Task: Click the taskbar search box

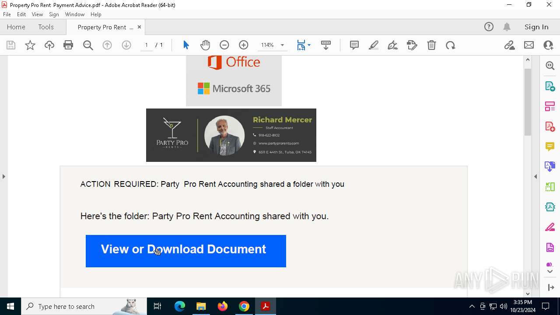Action: point(84,306)
